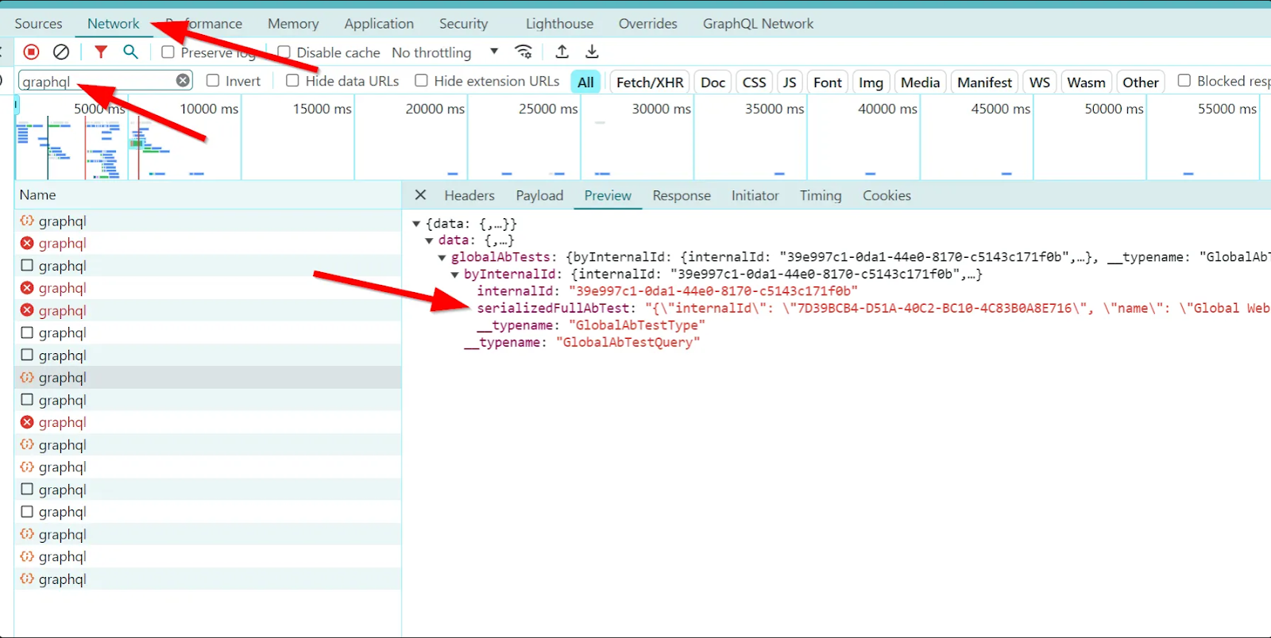Filter by Fetch/XHR requests

[x=650, y=82]
